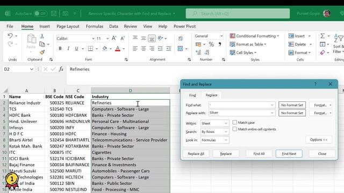Click the Font Color red swatch
Screen dimensions: 344x193
coord(118,49)
